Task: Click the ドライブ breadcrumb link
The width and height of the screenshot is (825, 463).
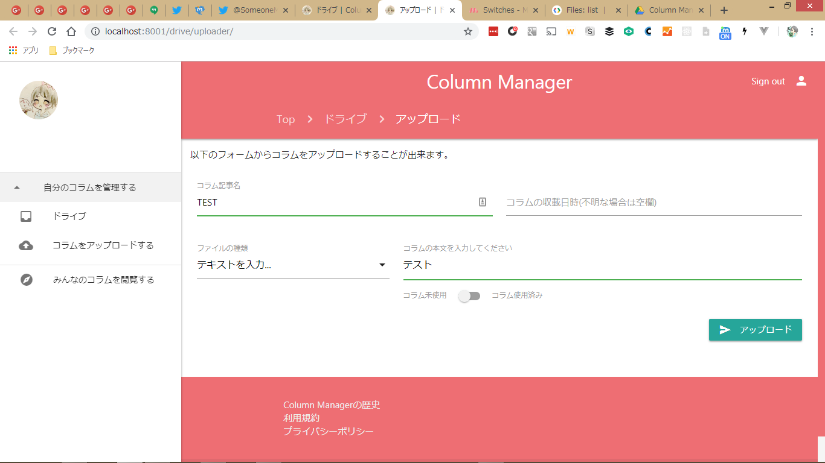Action: coord(345,119)
